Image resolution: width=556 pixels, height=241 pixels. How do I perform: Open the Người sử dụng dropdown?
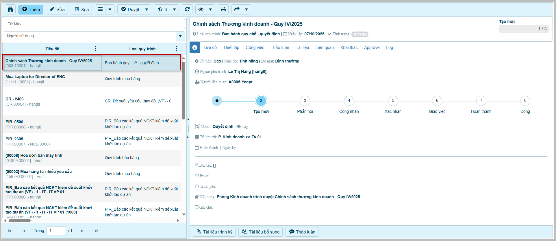tap(180, 36)
